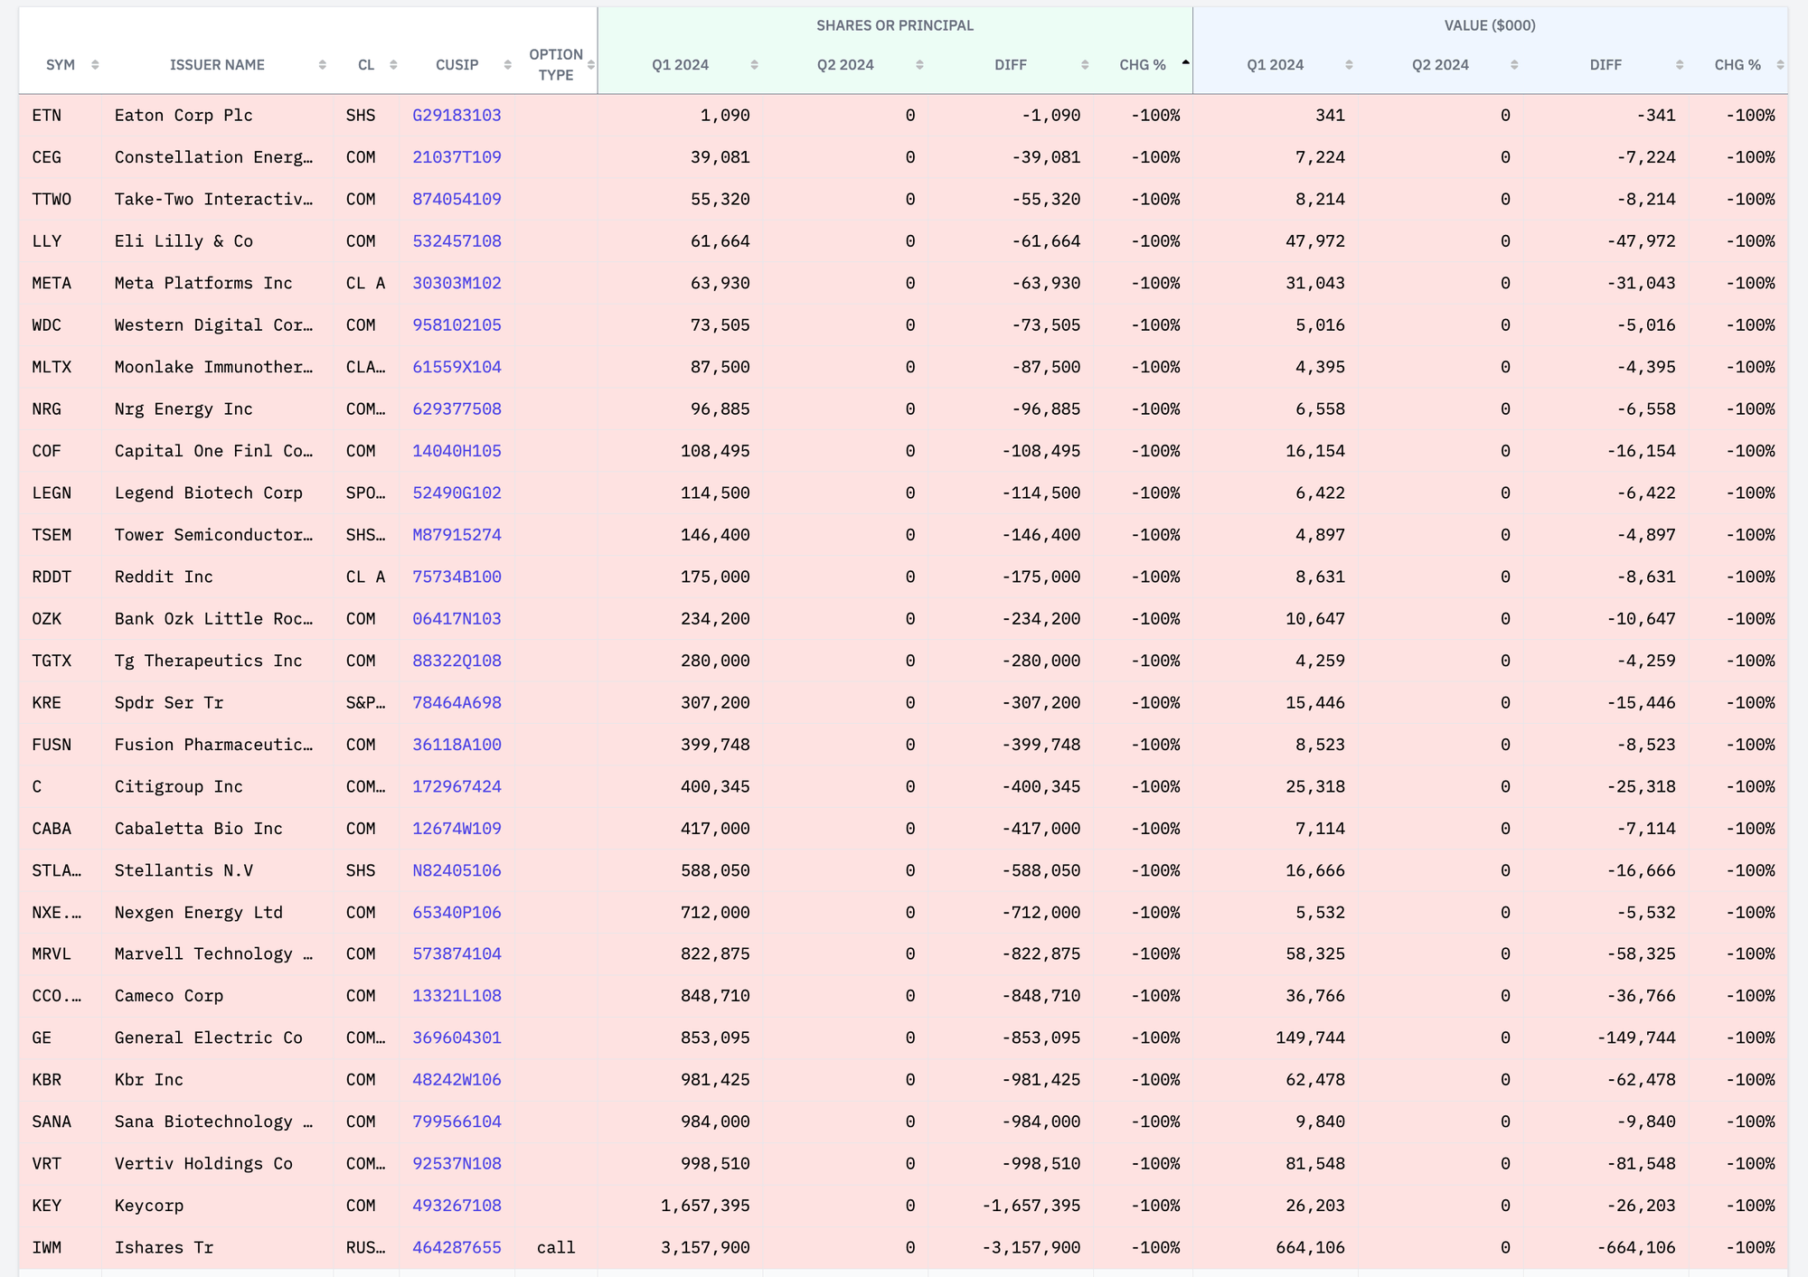Open Bank Ozk CUSIP 06417N103
Image resolution: width=1808 pixels, height=1277 pixels.
tap(457, 619)
